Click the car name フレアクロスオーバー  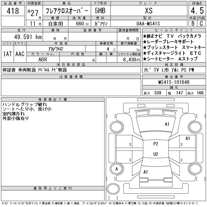[x=67, y=11]
